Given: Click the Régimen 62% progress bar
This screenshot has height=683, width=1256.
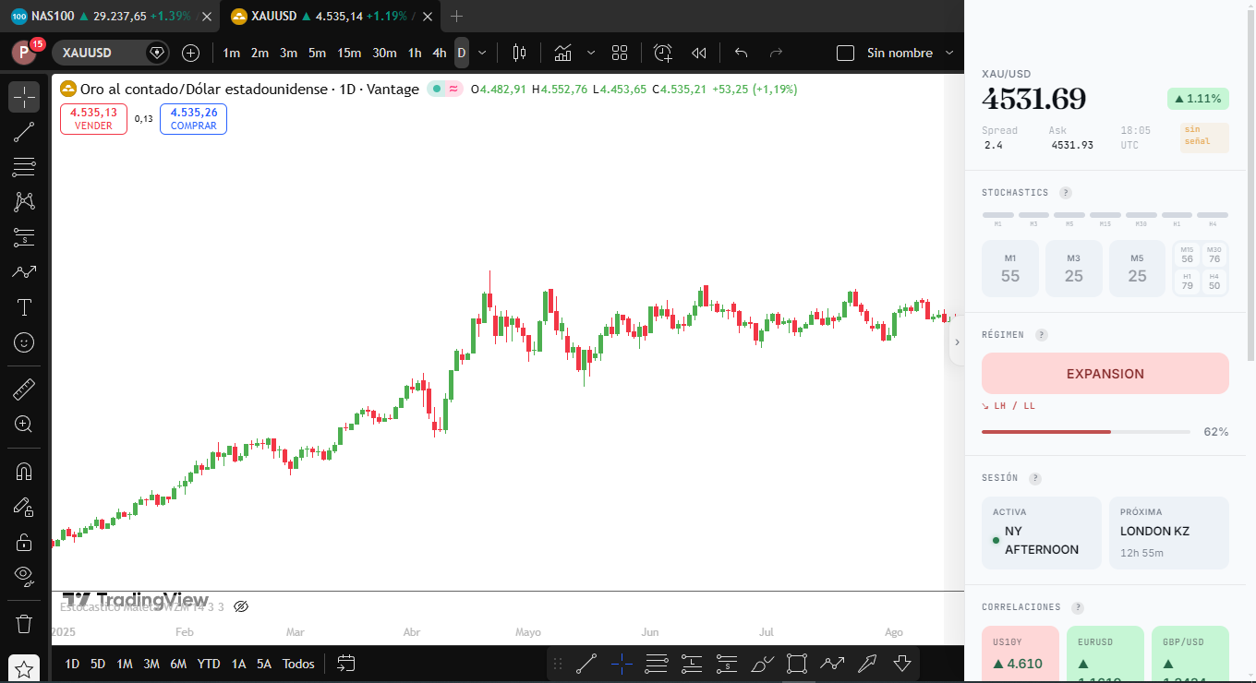Looking at the screenshot, I should (x=1086, y=432).
